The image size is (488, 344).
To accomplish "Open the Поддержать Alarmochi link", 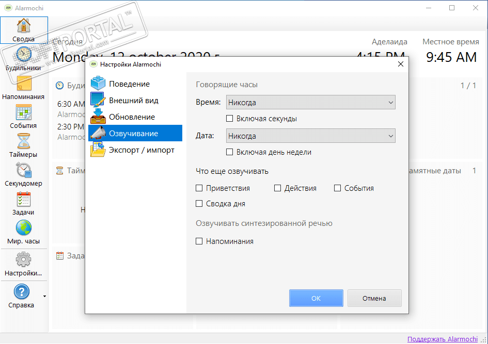I will click(442, 339).
